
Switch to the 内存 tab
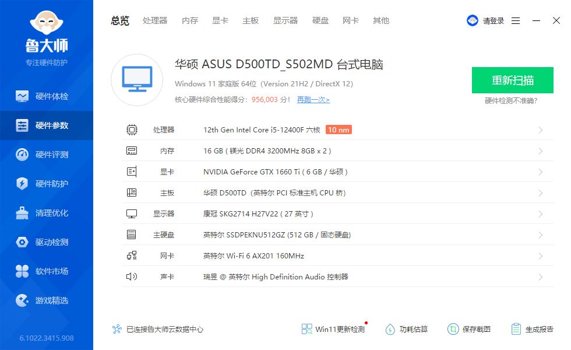coord(189,20)
